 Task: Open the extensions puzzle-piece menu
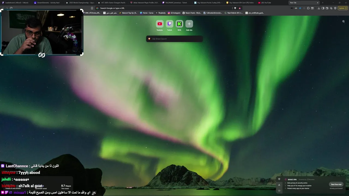tap(308, 8)
